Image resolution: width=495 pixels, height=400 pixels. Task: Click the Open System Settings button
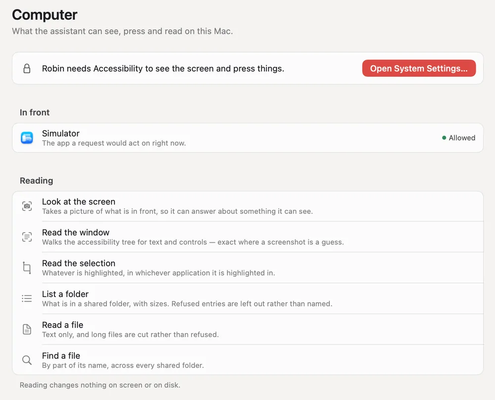(419, 68)
